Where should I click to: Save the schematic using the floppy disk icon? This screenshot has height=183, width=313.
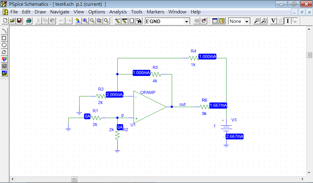click(x=19, y=21)
